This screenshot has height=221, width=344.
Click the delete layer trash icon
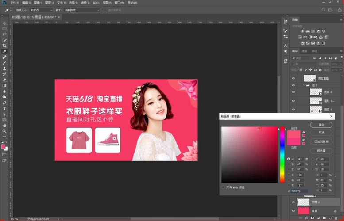[335, 218]
